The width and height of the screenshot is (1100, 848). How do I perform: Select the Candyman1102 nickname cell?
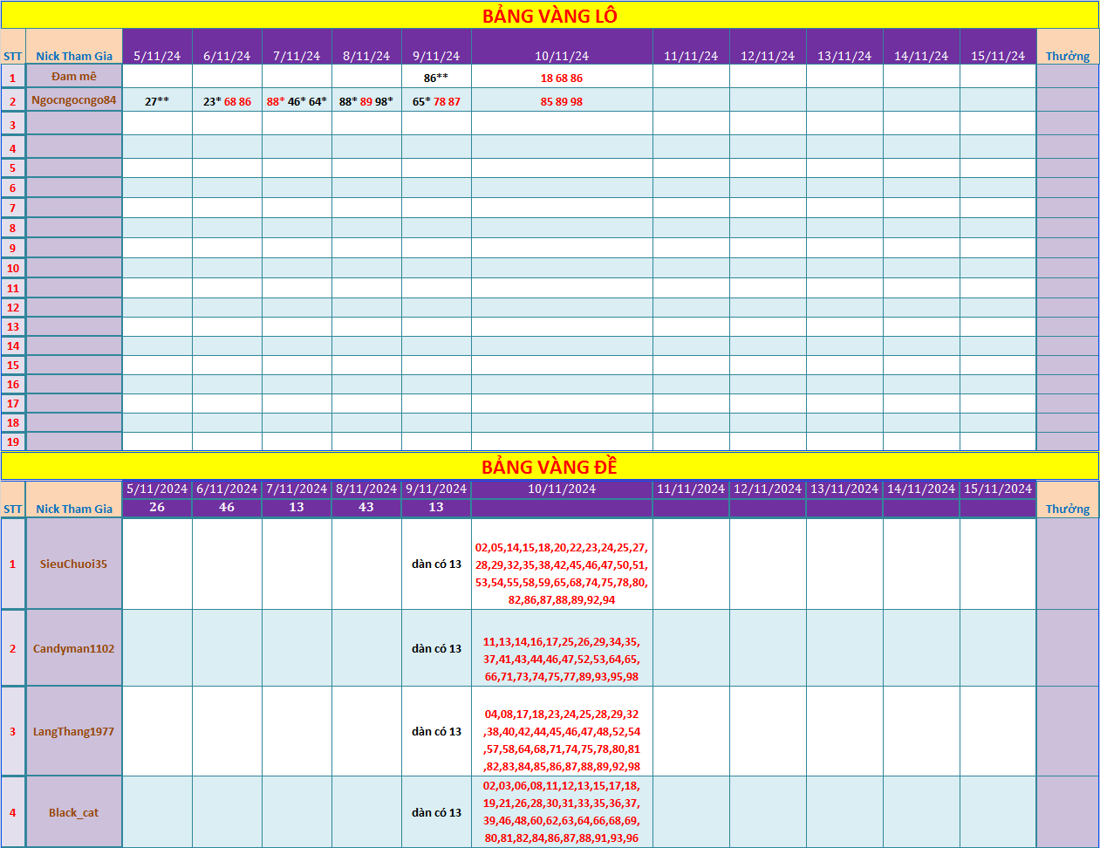(74, 648)
